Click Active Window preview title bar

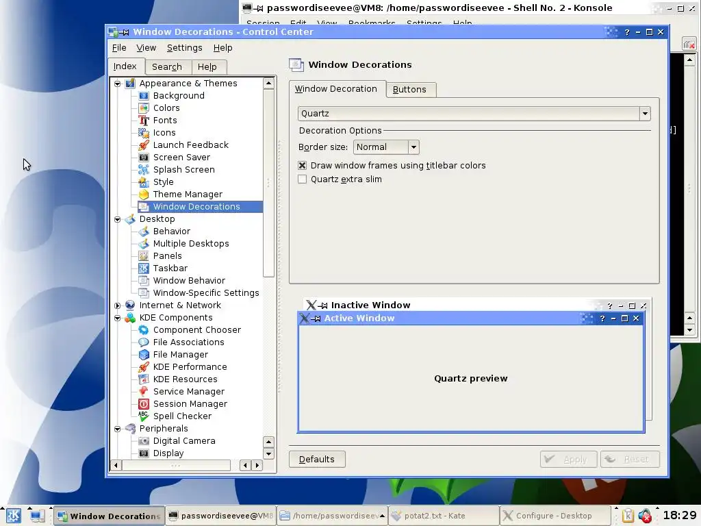(471, 318)
